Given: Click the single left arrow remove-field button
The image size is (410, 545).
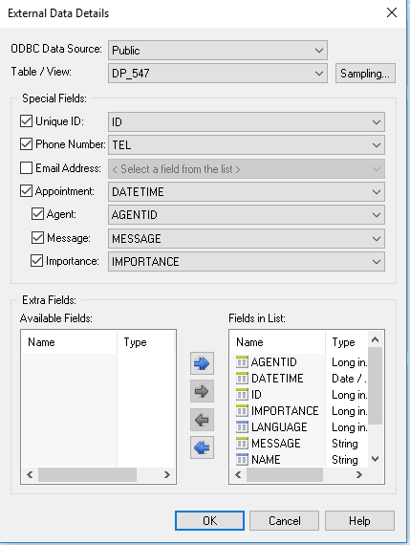Looking at the screenshot, I should pyautogui.click(x=202, y=420).
